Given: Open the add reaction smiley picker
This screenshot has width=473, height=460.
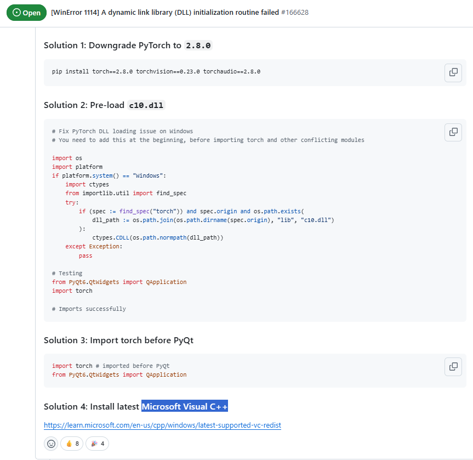Looking at the screenshot, I should pos(51,444).
